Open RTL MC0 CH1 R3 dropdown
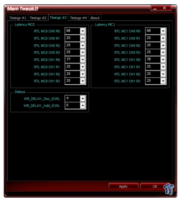 [83, 81]
